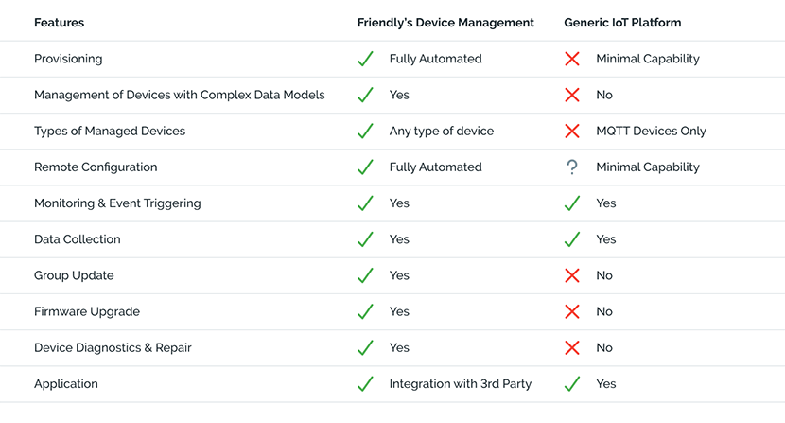Image resolution: width=785 pixels, height=423 pixels.
Task: Click the green checkmark beside Integration with 3rd Party
Action: tap(365, 383)
